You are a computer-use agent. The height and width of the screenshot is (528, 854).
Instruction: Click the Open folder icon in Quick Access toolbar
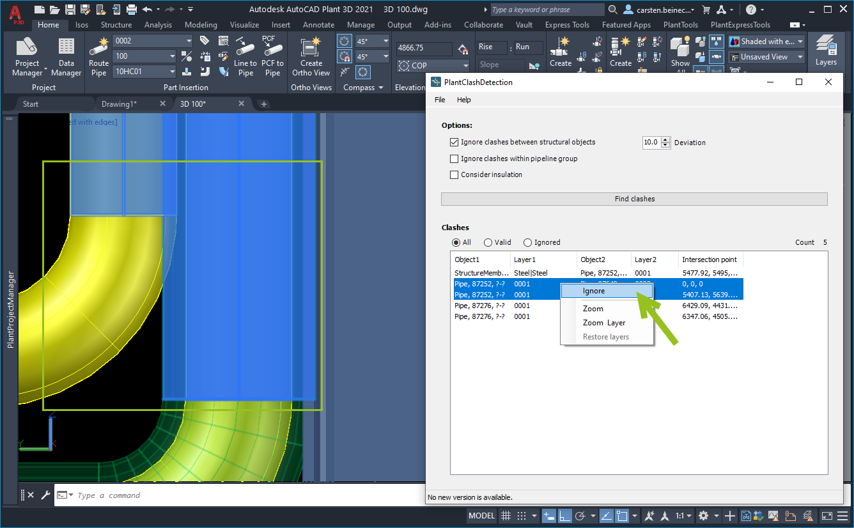tap(55, 10)
